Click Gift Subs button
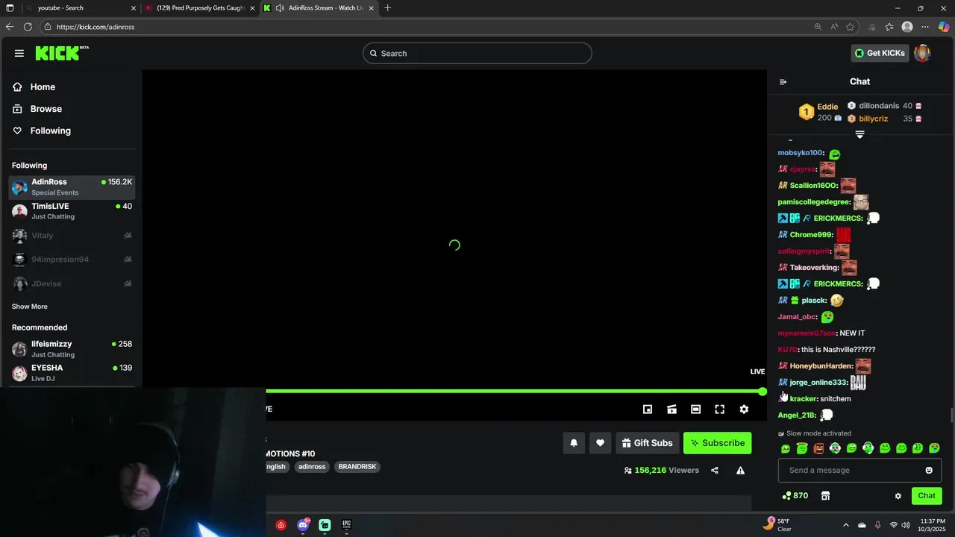 coord(647,443)
